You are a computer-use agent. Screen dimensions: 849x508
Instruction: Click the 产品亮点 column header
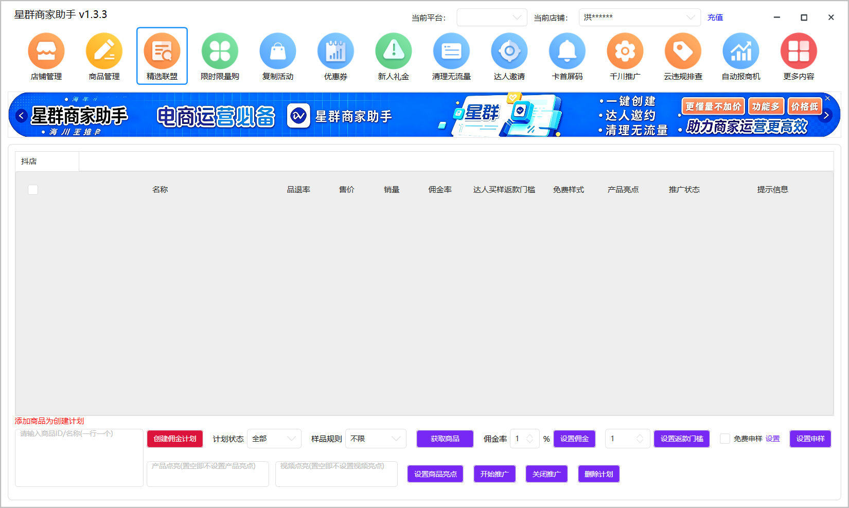(623, 190)
